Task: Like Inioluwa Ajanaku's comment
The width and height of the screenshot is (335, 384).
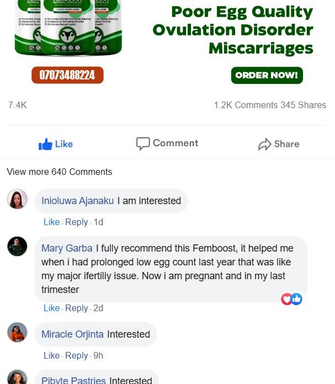Action: coord(51,222)
